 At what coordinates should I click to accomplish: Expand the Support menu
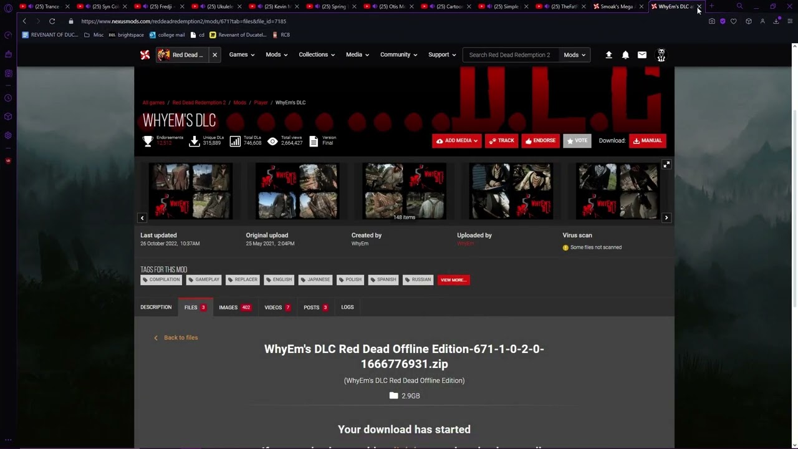click(442, 55)
